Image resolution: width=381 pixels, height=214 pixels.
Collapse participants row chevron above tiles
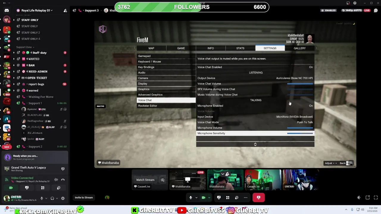(223, 174)
